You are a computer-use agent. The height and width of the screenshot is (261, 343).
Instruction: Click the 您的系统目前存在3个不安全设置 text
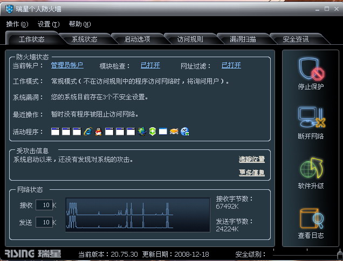pyautogui.click(x=100, y=97)
